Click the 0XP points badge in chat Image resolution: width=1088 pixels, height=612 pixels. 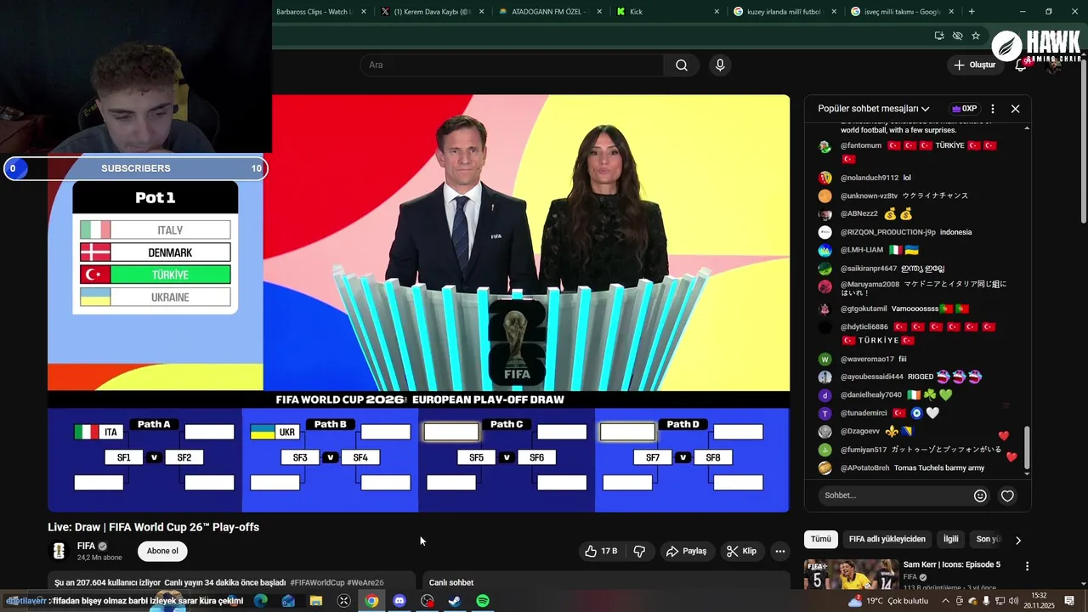(x=965, y=109)
